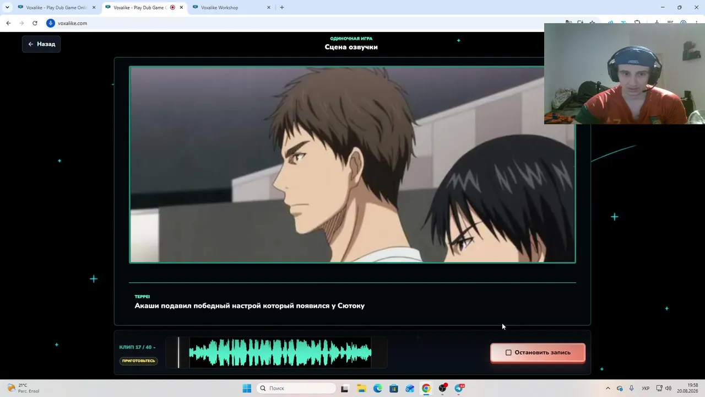
Task: Open a new browser tab
Action: [282, 8]
